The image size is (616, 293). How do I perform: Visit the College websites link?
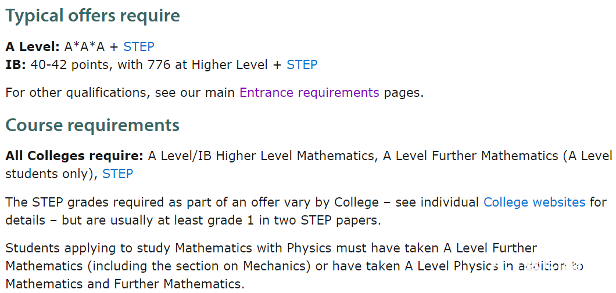(534, 202)
